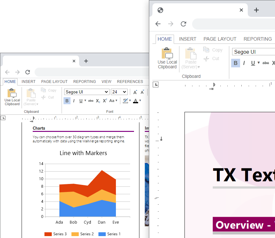275x238 pixels.
Task: Click the font color A swatch
Action: click(x=136, y=101)
